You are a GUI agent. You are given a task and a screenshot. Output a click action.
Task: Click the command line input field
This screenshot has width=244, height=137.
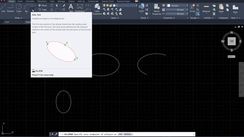point(127,134)
